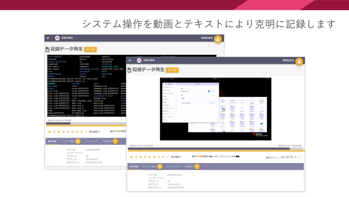Open hamburger menu in back ESS REC window
This screenshot has height=197, width=349.
click(48, 38)
